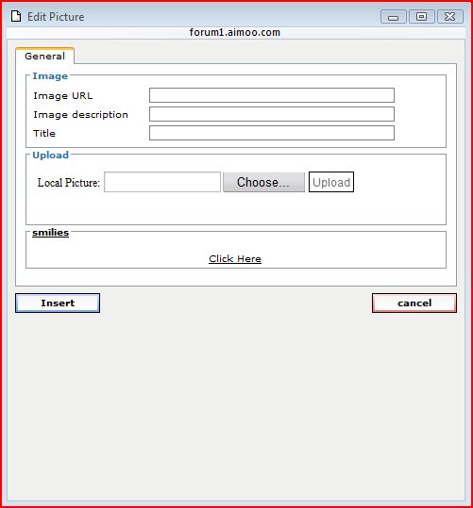Click the Insert button
Viewport: 473px width, 508px height.
click(x=58, y=303)
